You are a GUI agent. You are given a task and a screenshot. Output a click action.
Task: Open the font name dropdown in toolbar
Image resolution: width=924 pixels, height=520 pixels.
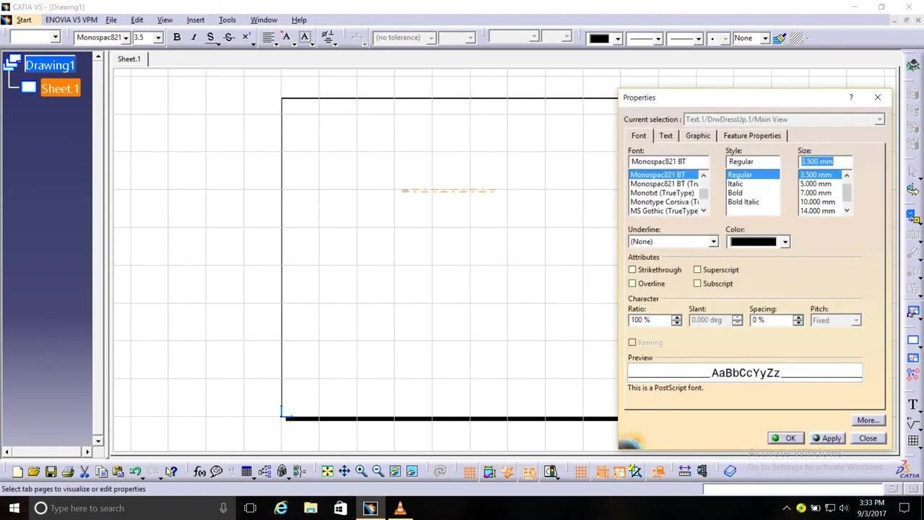click(x=126, y=38)
